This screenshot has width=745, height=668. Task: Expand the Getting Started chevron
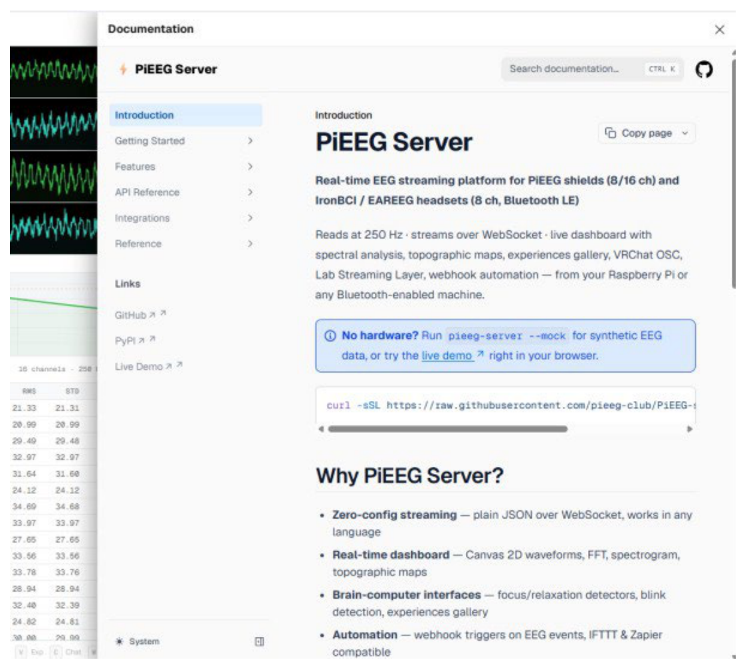(251, 141)
